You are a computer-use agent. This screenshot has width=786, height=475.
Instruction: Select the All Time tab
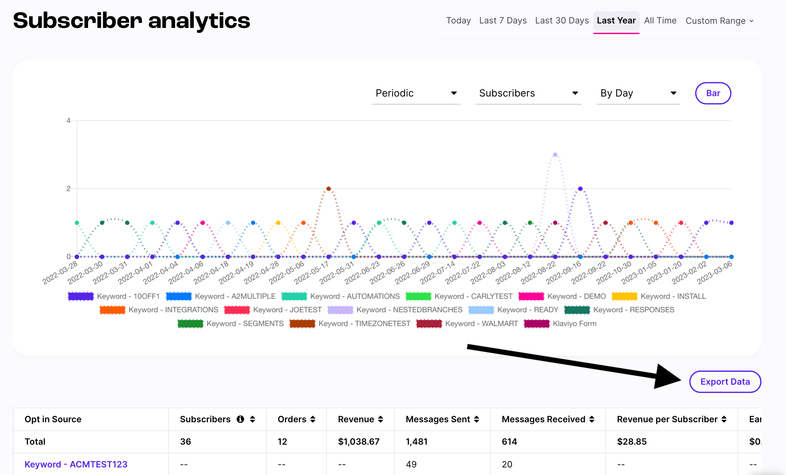click(660, 20)
